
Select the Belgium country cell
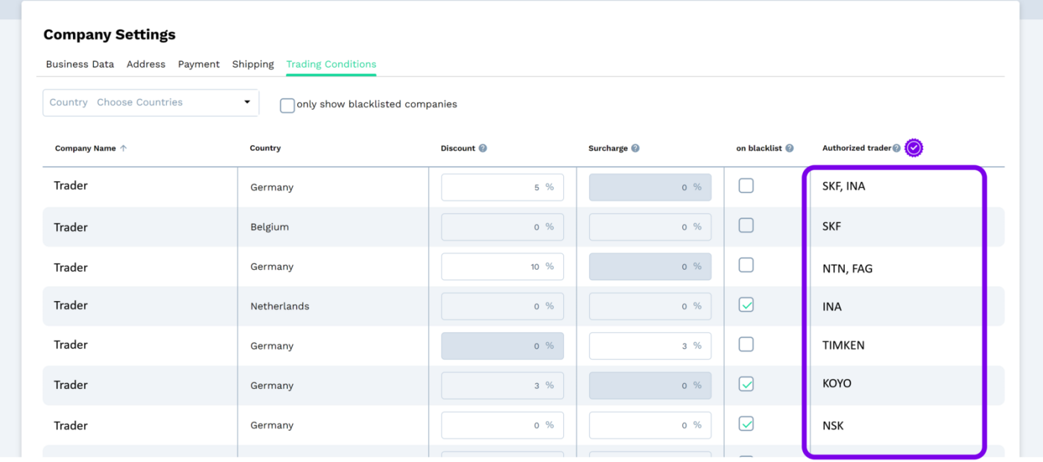[270, 227]
